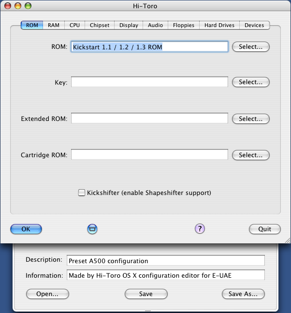This screenshot has width=291, height=313.
Task: Show the Hard Drives tab
Action: pos(219,25)
